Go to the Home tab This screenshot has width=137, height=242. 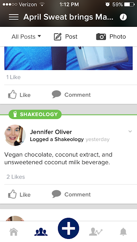pos(14,232)
